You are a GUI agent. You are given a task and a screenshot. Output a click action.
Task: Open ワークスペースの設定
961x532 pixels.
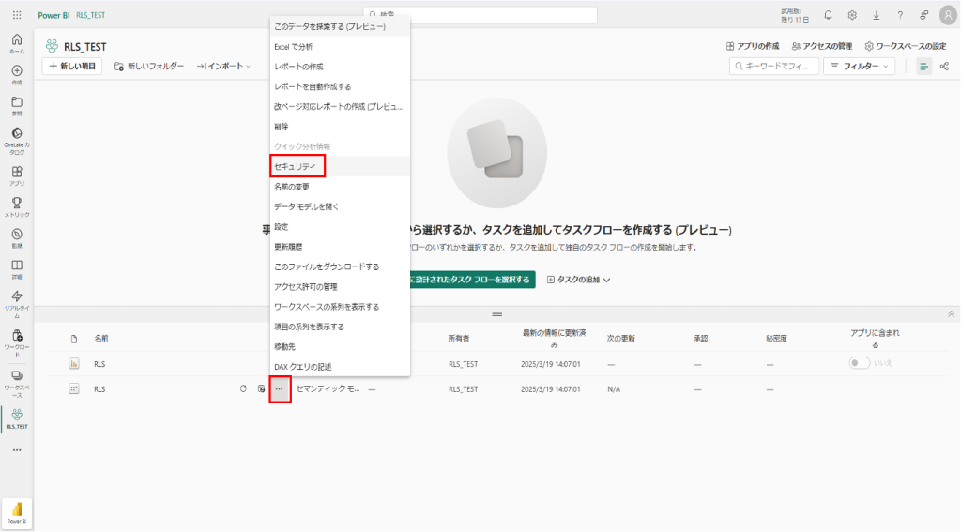(905, 45)
